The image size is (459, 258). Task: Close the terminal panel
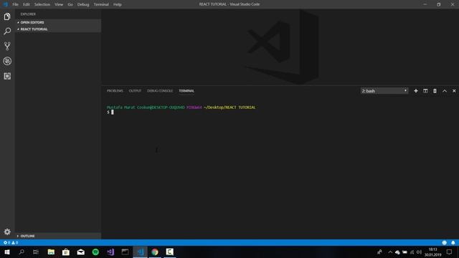click(x=454, y=91)
